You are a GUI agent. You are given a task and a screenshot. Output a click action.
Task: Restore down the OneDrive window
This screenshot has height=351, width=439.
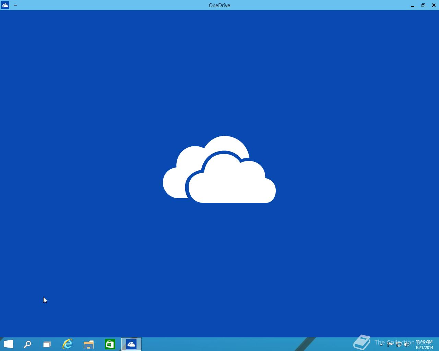click(x=423, y=5)
